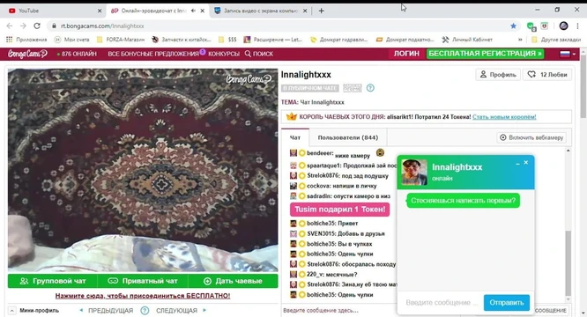The width and height of the screenshot is (587, 317).
Task: Click the Отправить button
Action: point(507,302)
